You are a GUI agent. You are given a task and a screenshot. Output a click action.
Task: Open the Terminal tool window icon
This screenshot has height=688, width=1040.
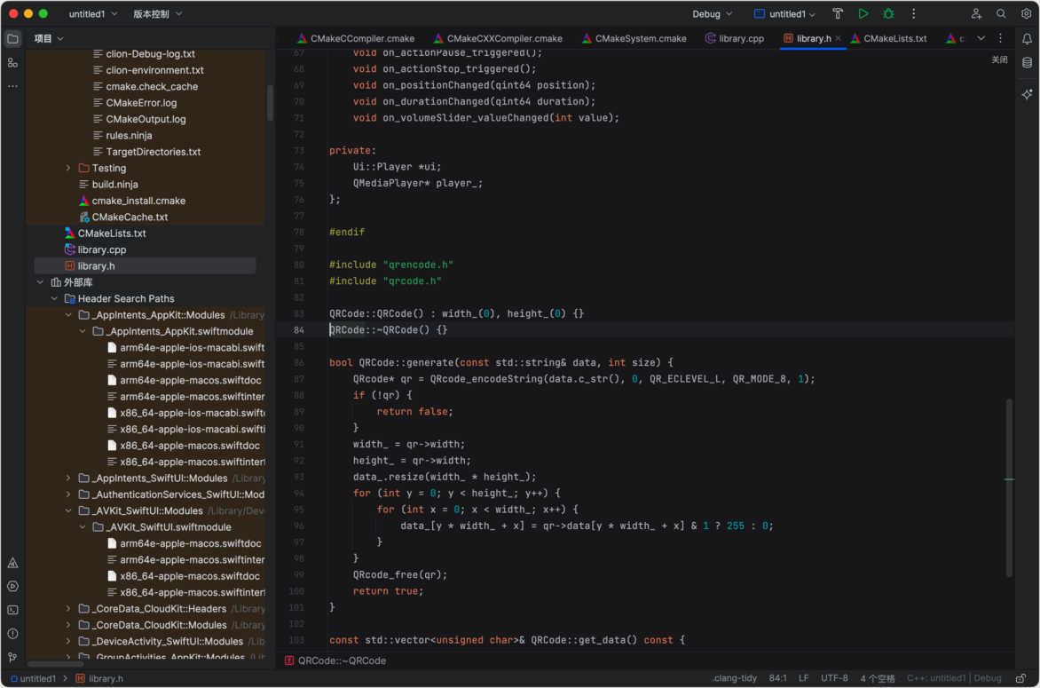click(x=12, y=611)
